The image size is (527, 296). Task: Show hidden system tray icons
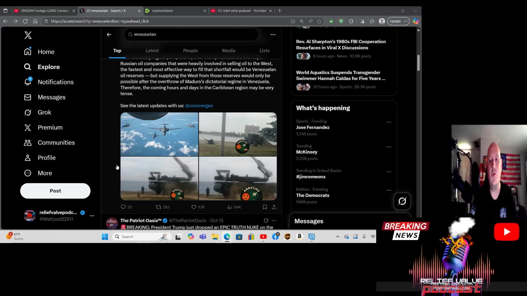point(338,236)
